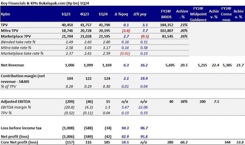Select the Net Revenue 1Q24 value 1,169
The image size is (245, 145).
tap(107, 65)
